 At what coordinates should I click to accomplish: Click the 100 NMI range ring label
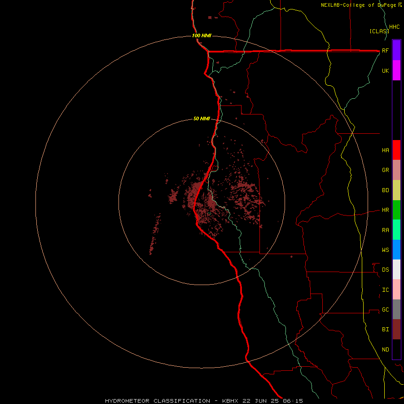coord(202,35)
